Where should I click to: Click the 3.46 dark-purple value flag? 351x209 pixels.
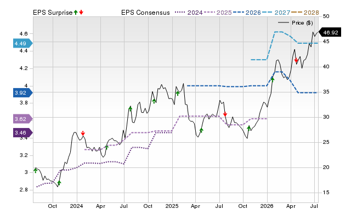tap(22, 132)
